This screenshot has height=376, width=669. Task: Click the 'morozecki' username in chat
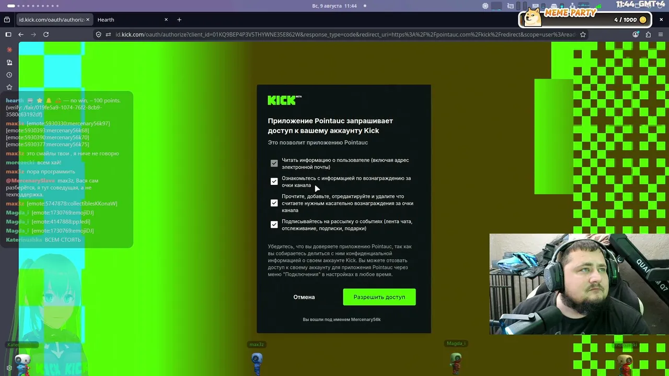click(20, 162)
